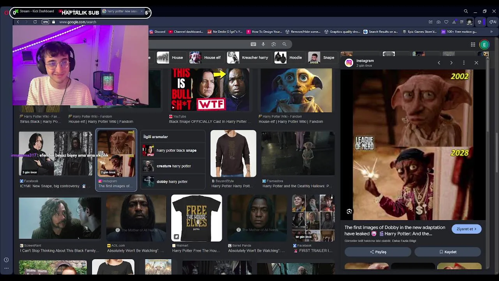This screenshot has width=499, height=281.
Task: Open Opera AI assistant button
Action: [x=494, y=22]
